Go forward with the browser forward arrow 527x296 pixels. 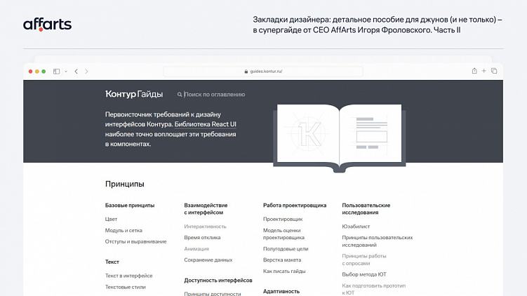click(x=87, y=72)
